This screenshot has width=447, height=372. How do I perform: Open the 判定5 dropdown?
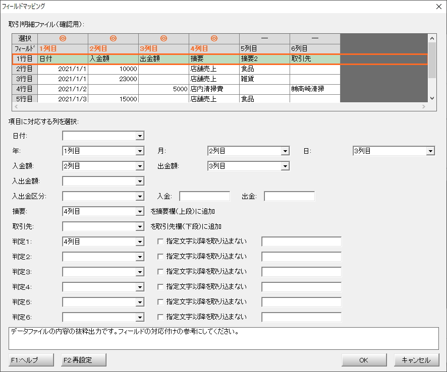pyautogui.click(x=140, y=302)
